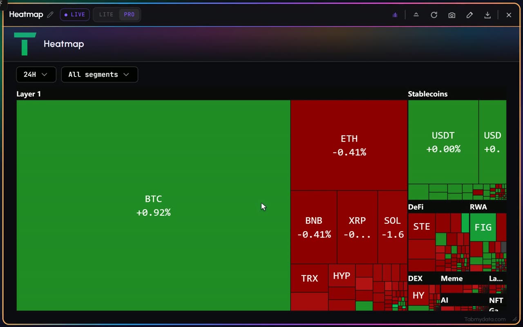Click the Heatmap title in the top bar
This screenshot has width=523, height=327.
click(x=26, y=14)
